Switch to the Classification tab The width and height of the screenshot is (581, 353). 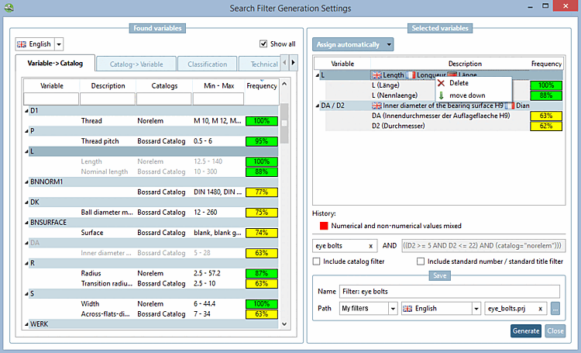pos(206,64)
